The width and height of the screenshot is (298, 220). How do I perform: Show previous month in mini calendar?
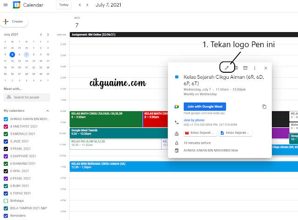(x=41, y=34)
